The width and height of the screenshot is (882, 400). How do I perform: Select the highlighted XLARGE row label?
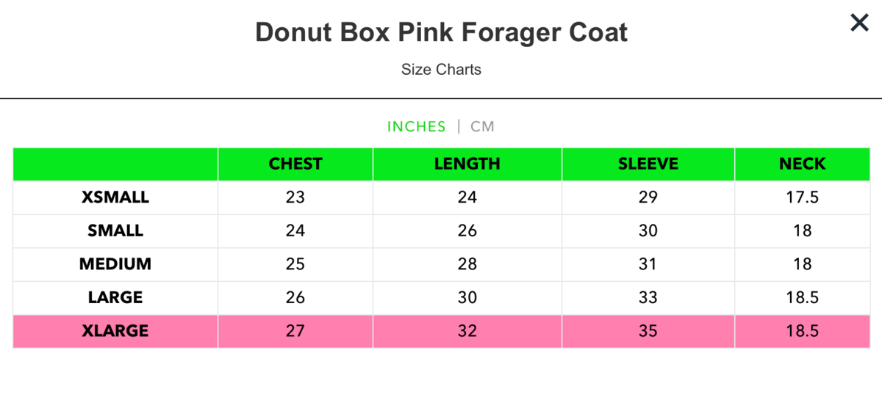click(115, 331)
